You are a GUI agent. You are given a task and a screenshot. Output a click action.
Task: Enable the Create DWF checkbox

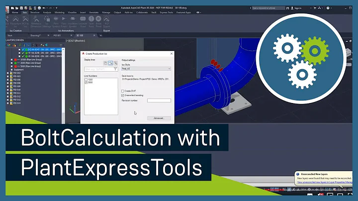coord(123,91)
